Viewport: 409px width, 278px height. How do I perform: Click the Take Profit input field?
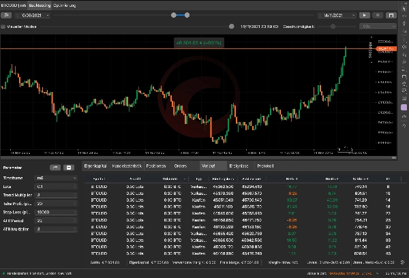(56, 204)
